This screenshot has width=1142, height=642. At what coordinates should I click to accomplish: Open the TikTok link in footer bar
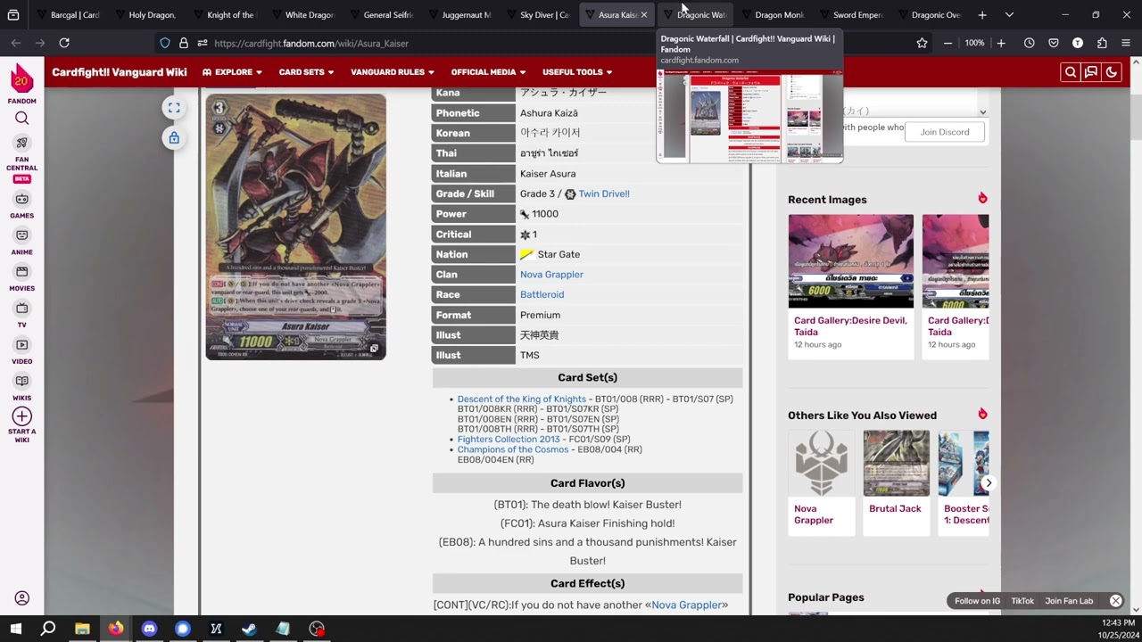(1022, 601)
